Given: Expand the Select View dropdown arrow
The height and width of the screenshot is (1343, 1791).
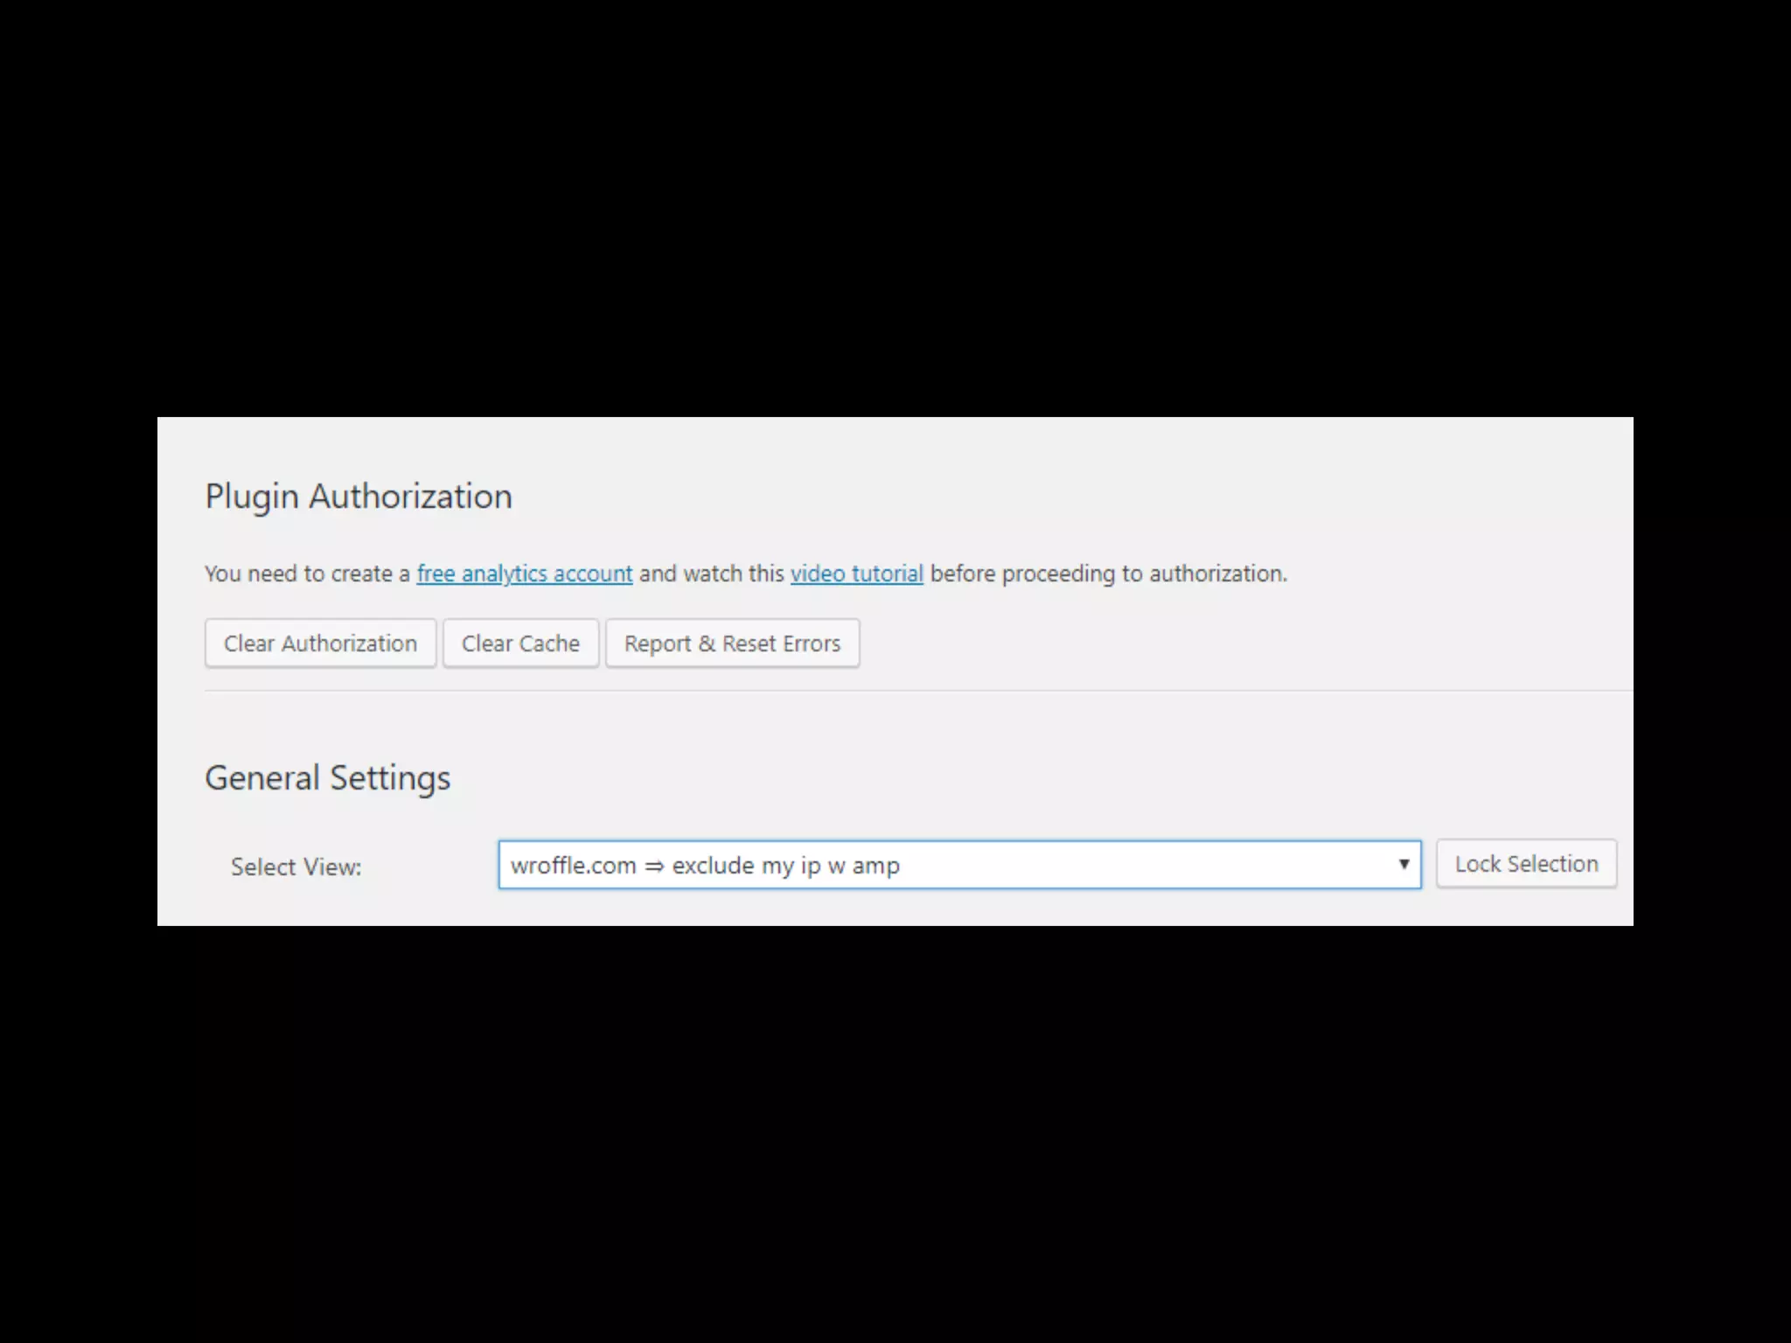Looking at the screenshot, I should coord(1403,865).
